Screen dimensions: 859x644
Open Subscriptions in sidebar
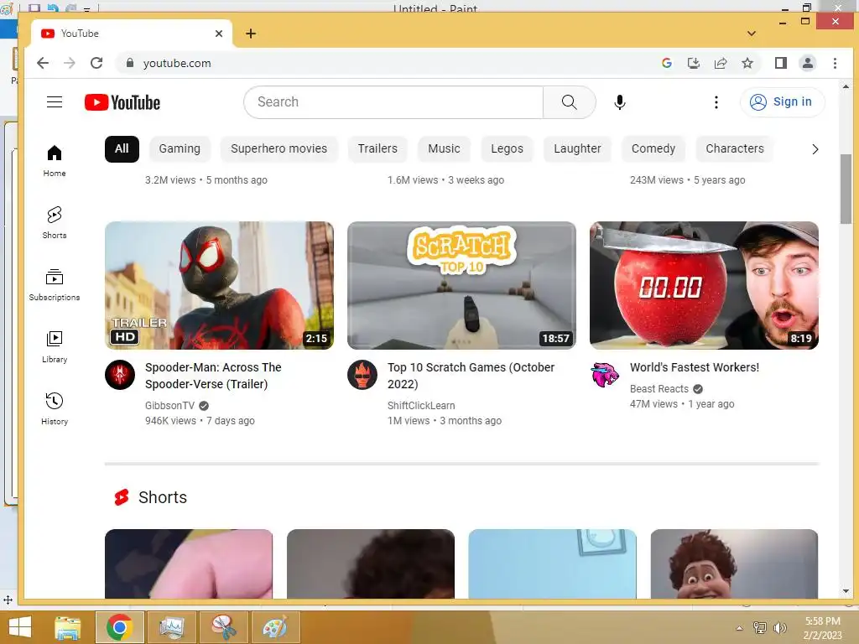55,285
